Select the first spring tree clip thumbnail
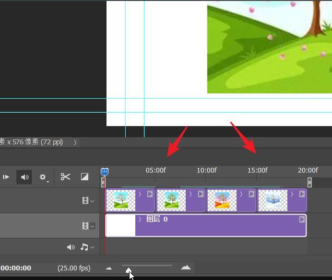332x280 pixels. [x=121, y=200]
